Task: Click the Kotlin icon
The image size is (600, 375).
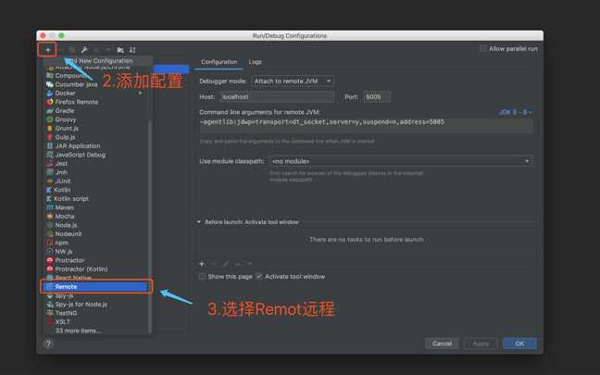Action: coord(49,190)
